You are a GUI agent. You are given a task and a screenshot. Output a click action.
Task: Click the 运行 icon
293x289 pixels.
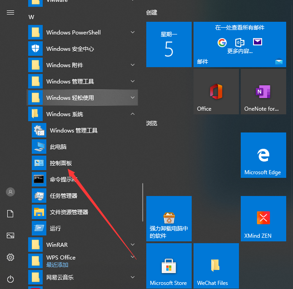point(39,228)
